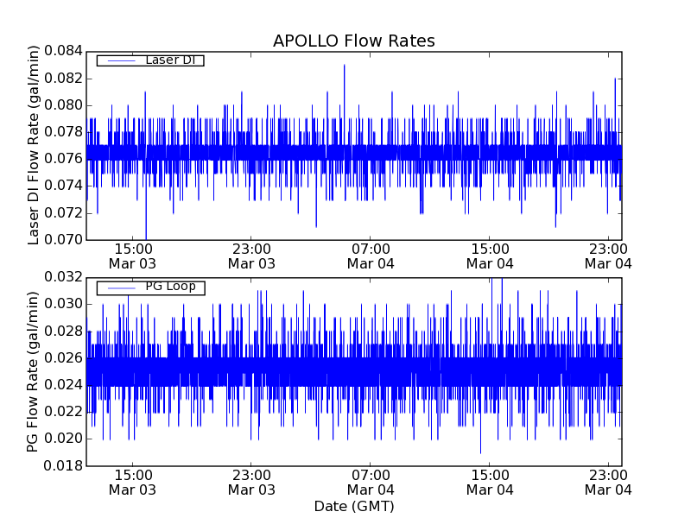Click the "APOLLO Flow Rates" chart title
Screen dimensions: 691x518
point(353,41)
